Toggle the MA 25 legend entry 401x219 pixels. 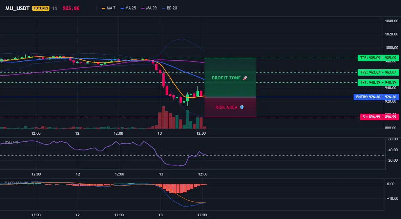click(x=128, y=8)
